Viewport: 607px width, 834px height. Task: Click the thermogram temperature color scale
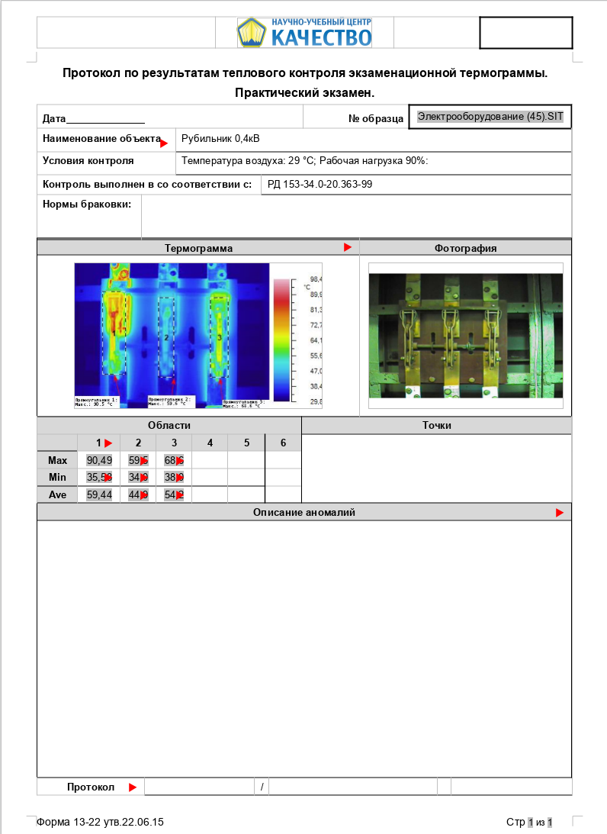coord(282,340)
